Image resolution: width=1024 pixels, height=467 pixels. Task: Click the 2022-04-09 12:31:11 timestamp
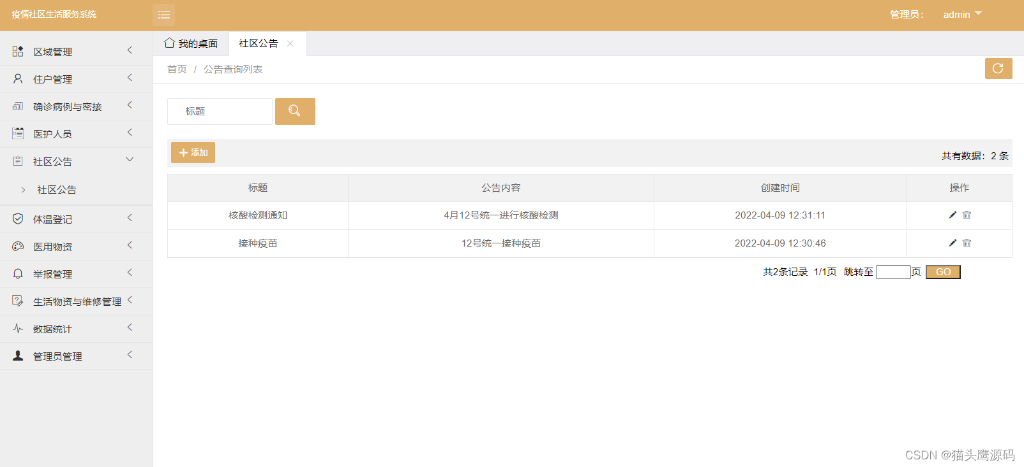coord(780,215)
